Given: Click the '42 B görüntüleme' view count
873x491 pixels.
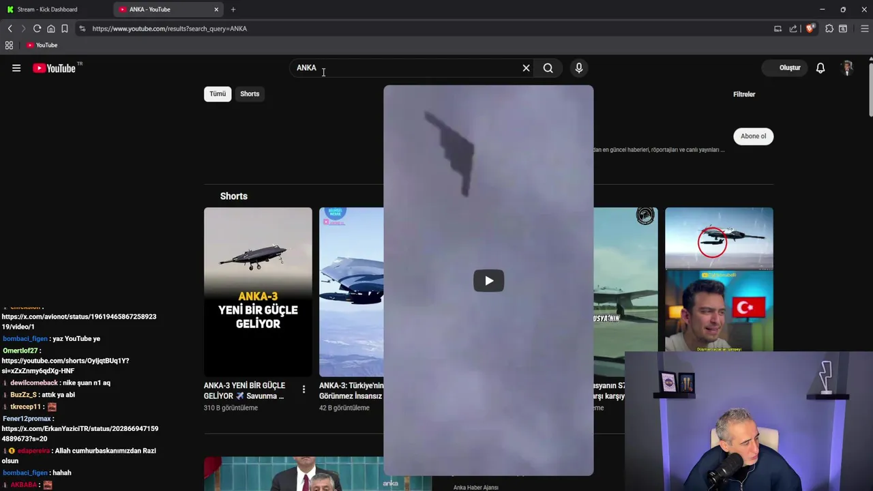Looking at the screenshot, I should 344,408.
